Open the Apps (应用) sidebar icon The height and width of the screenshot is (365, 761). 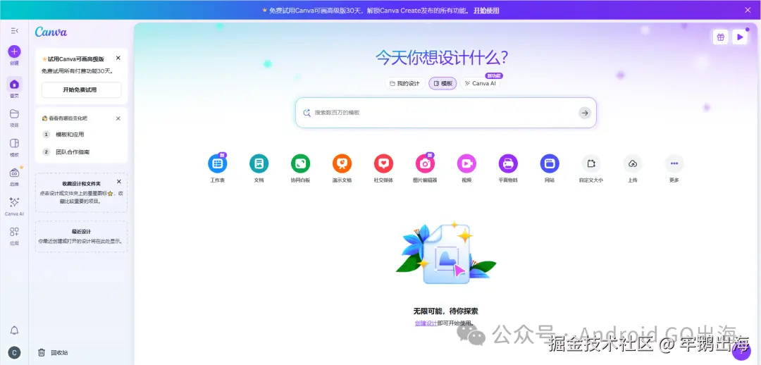(x=15, y=232)
